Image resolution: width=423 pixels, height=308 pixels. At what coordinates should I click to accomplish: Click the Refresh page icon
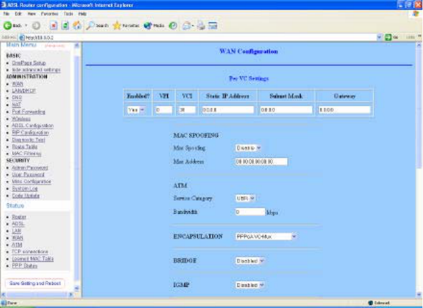point(65,26)
